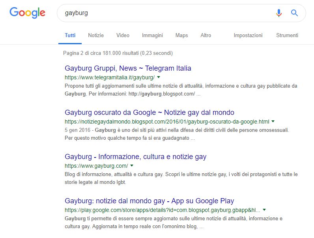The width and height of the screenshot is (314, 238).
Task: Expand arrow next to www.gayburg.com URL
Action: (x=132, y=166)
